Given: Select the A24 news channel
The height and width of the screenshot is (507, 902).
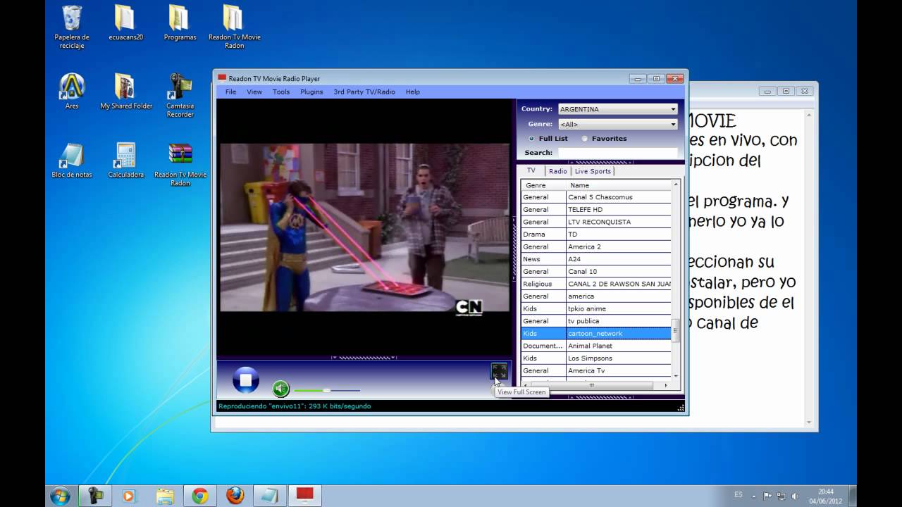Looking at the screenshot, I should (596, 259).
